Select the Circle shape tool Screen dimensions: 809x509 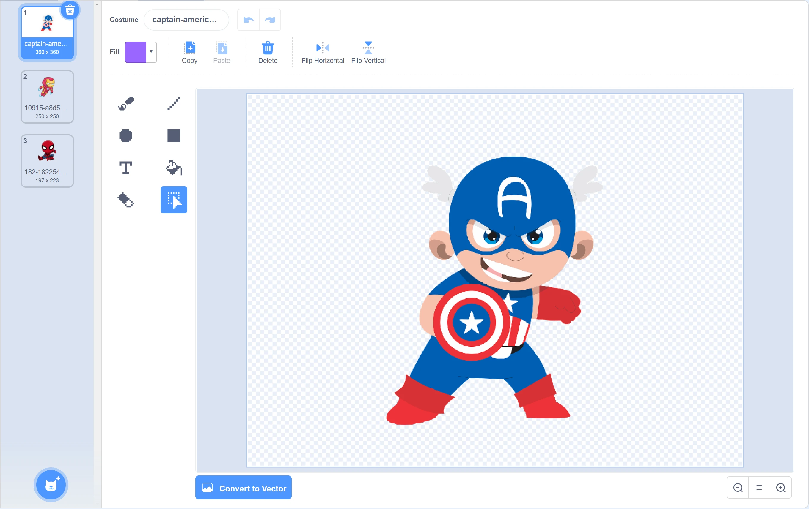click(126, 135)
